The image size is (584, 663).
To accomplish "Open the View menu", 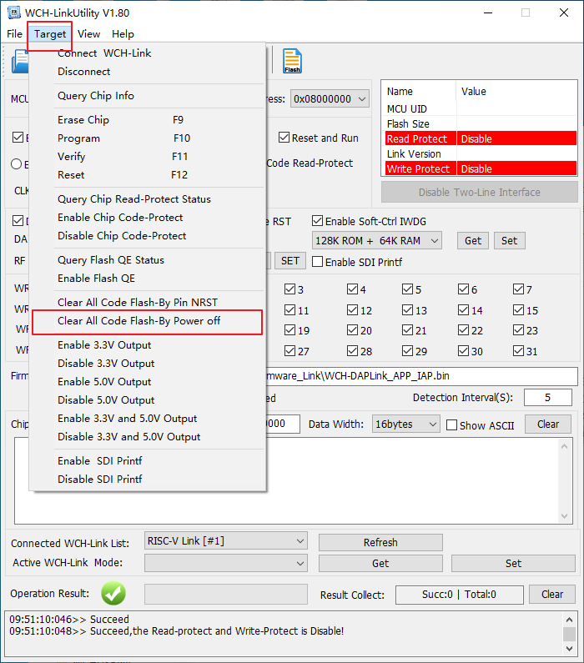I will click(x=88, y=34).
